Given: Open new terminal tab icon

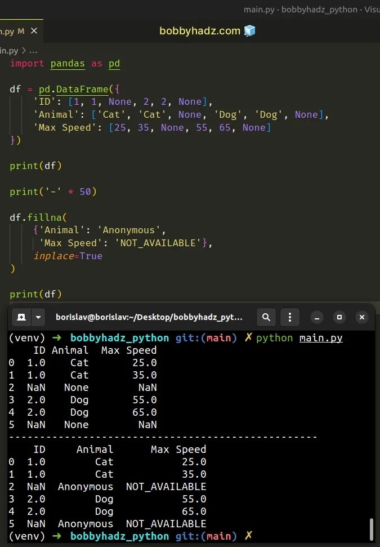Looking at the screenshot, I should (x=21, y=317).
